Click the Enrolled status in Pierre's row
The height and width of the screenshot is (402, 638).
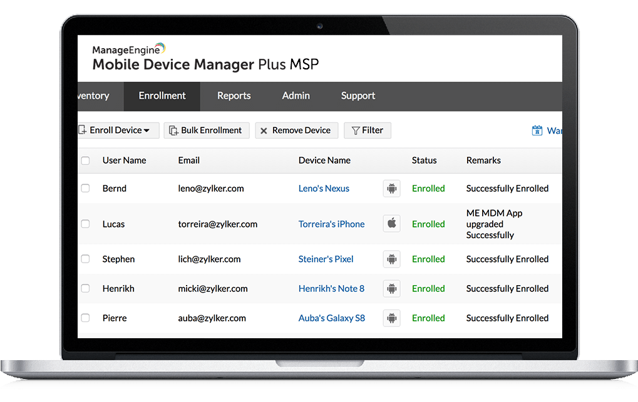(428, 318)
